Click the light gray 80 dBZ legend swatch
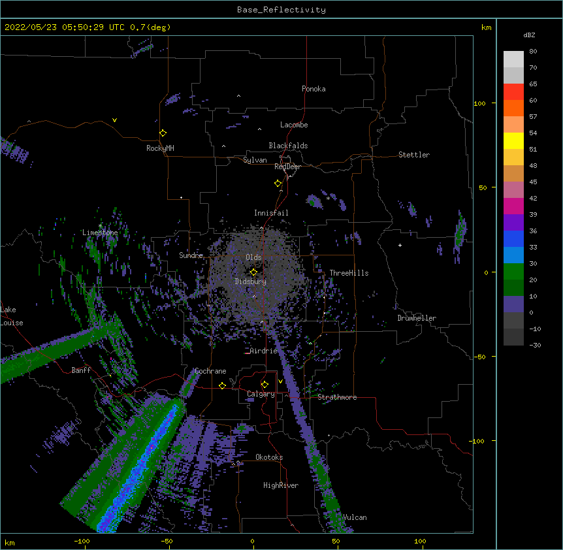The width and height of the screenshot is (563, 550). tap(513, 59)
